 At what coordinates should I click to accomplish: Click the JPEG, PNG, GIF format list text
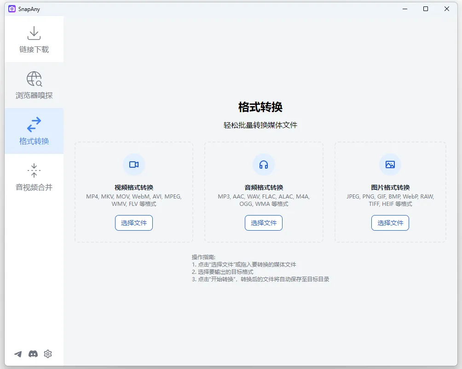tap(390, 200)
